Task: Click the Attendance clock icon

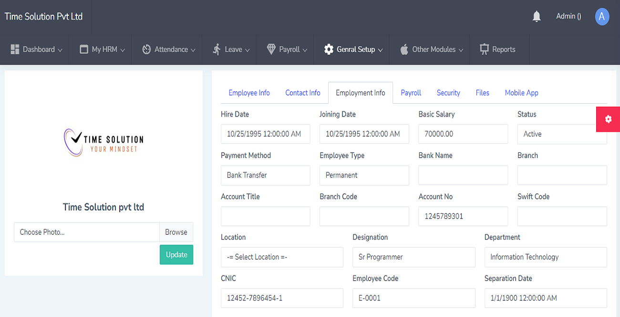Action: click(146, 50)
